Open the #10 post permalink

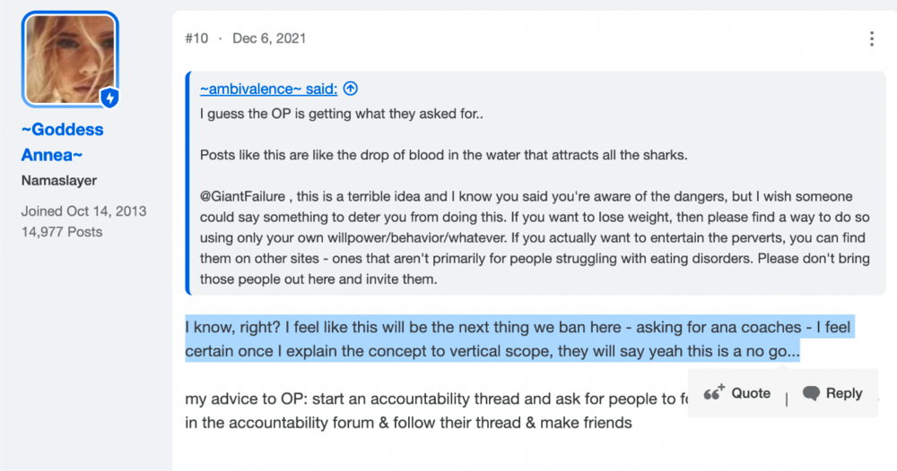pos(196,39)
